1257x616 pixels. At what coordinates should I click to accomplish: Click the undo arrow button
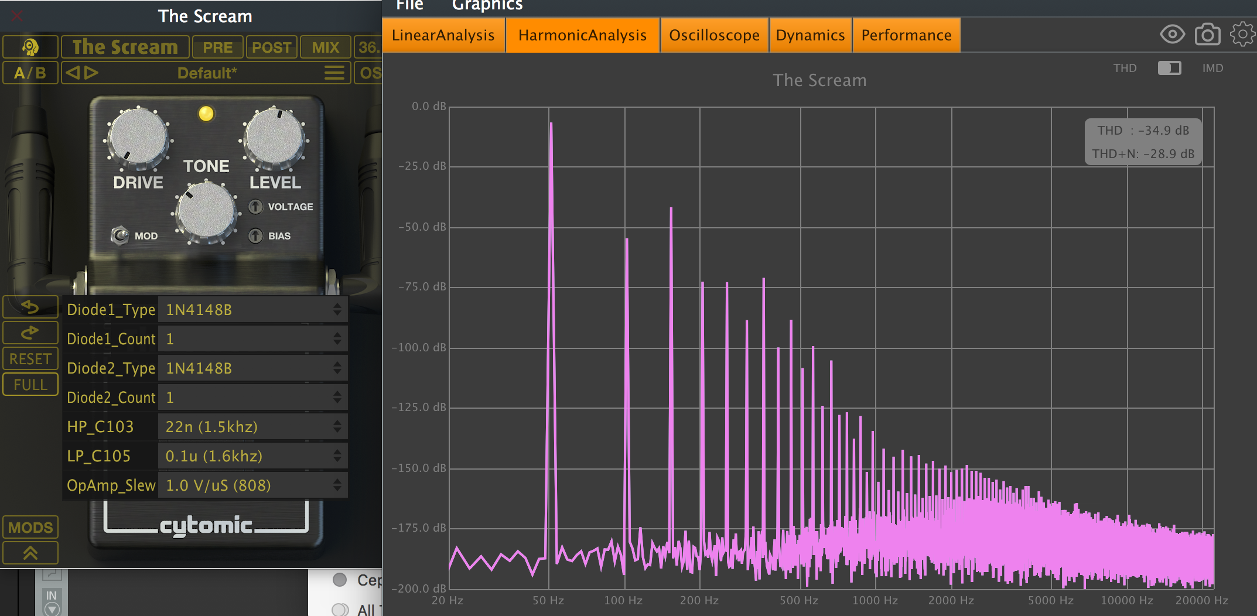pyautogui.click(x=30, y=306)
